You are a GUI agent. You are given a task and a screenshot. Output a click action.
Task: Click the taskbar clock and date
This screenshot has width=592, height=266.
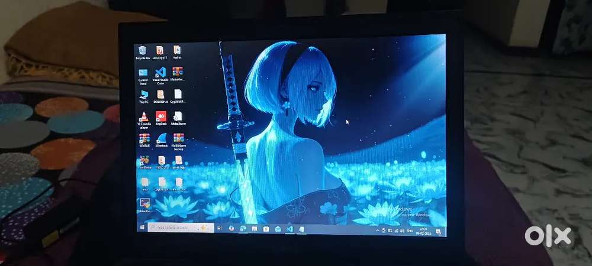pos(423,229)
